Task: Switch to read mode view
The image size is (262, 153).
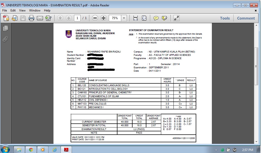Action: pos(177,18)
